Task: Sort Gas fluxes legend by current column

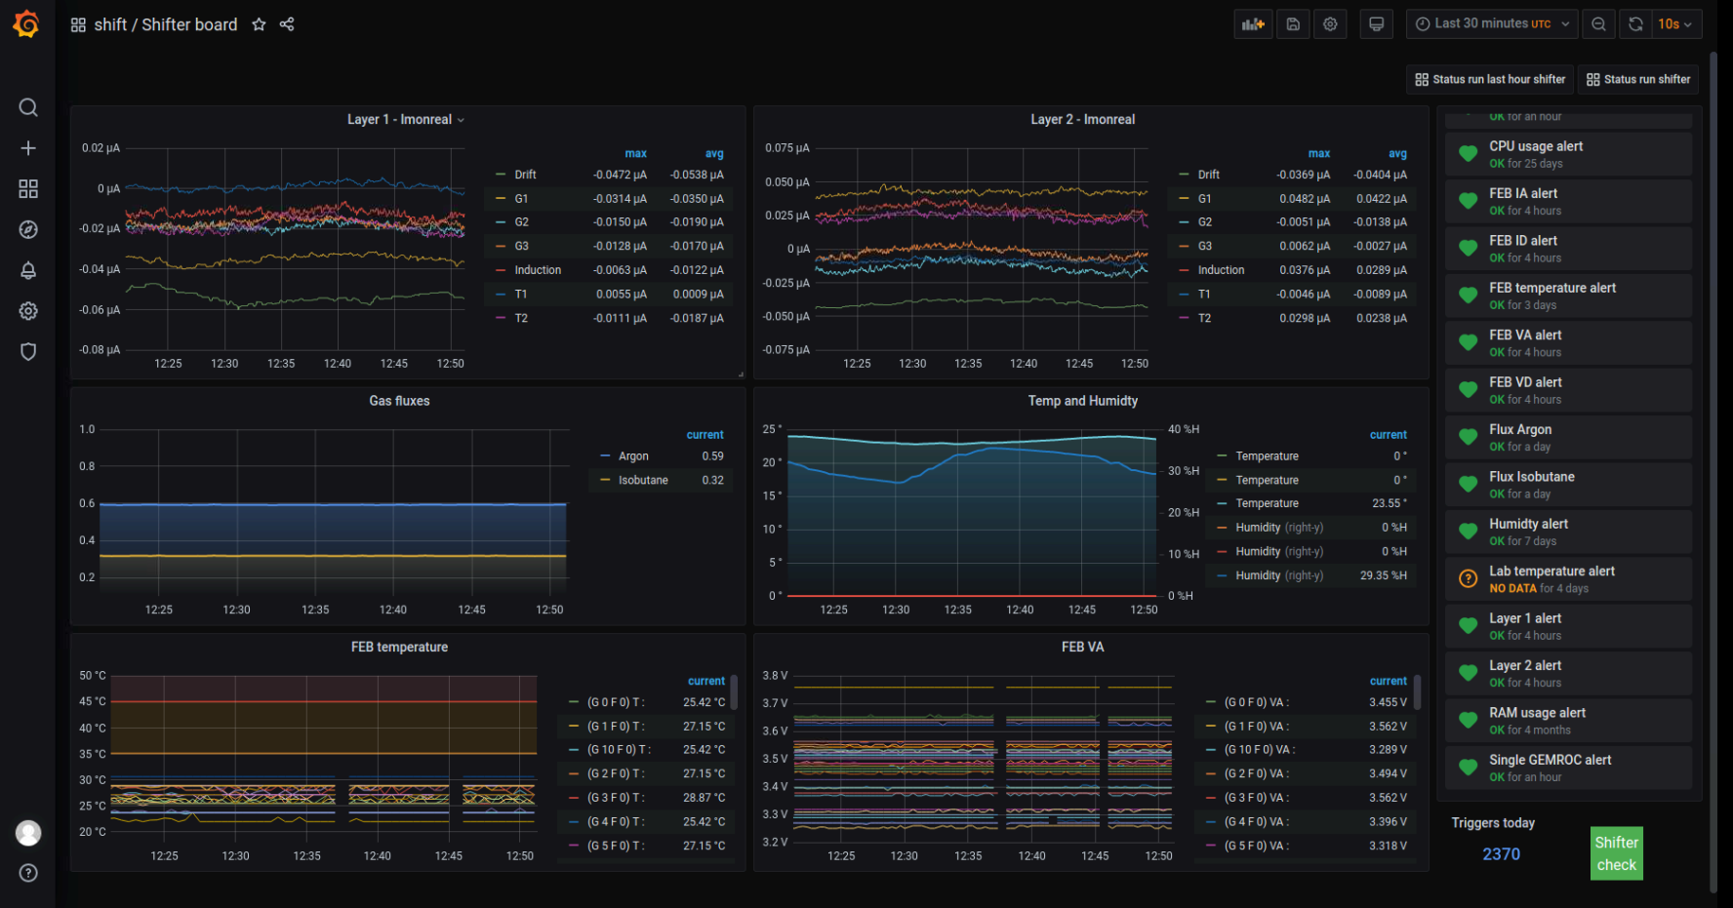Action: coord(705,435)
